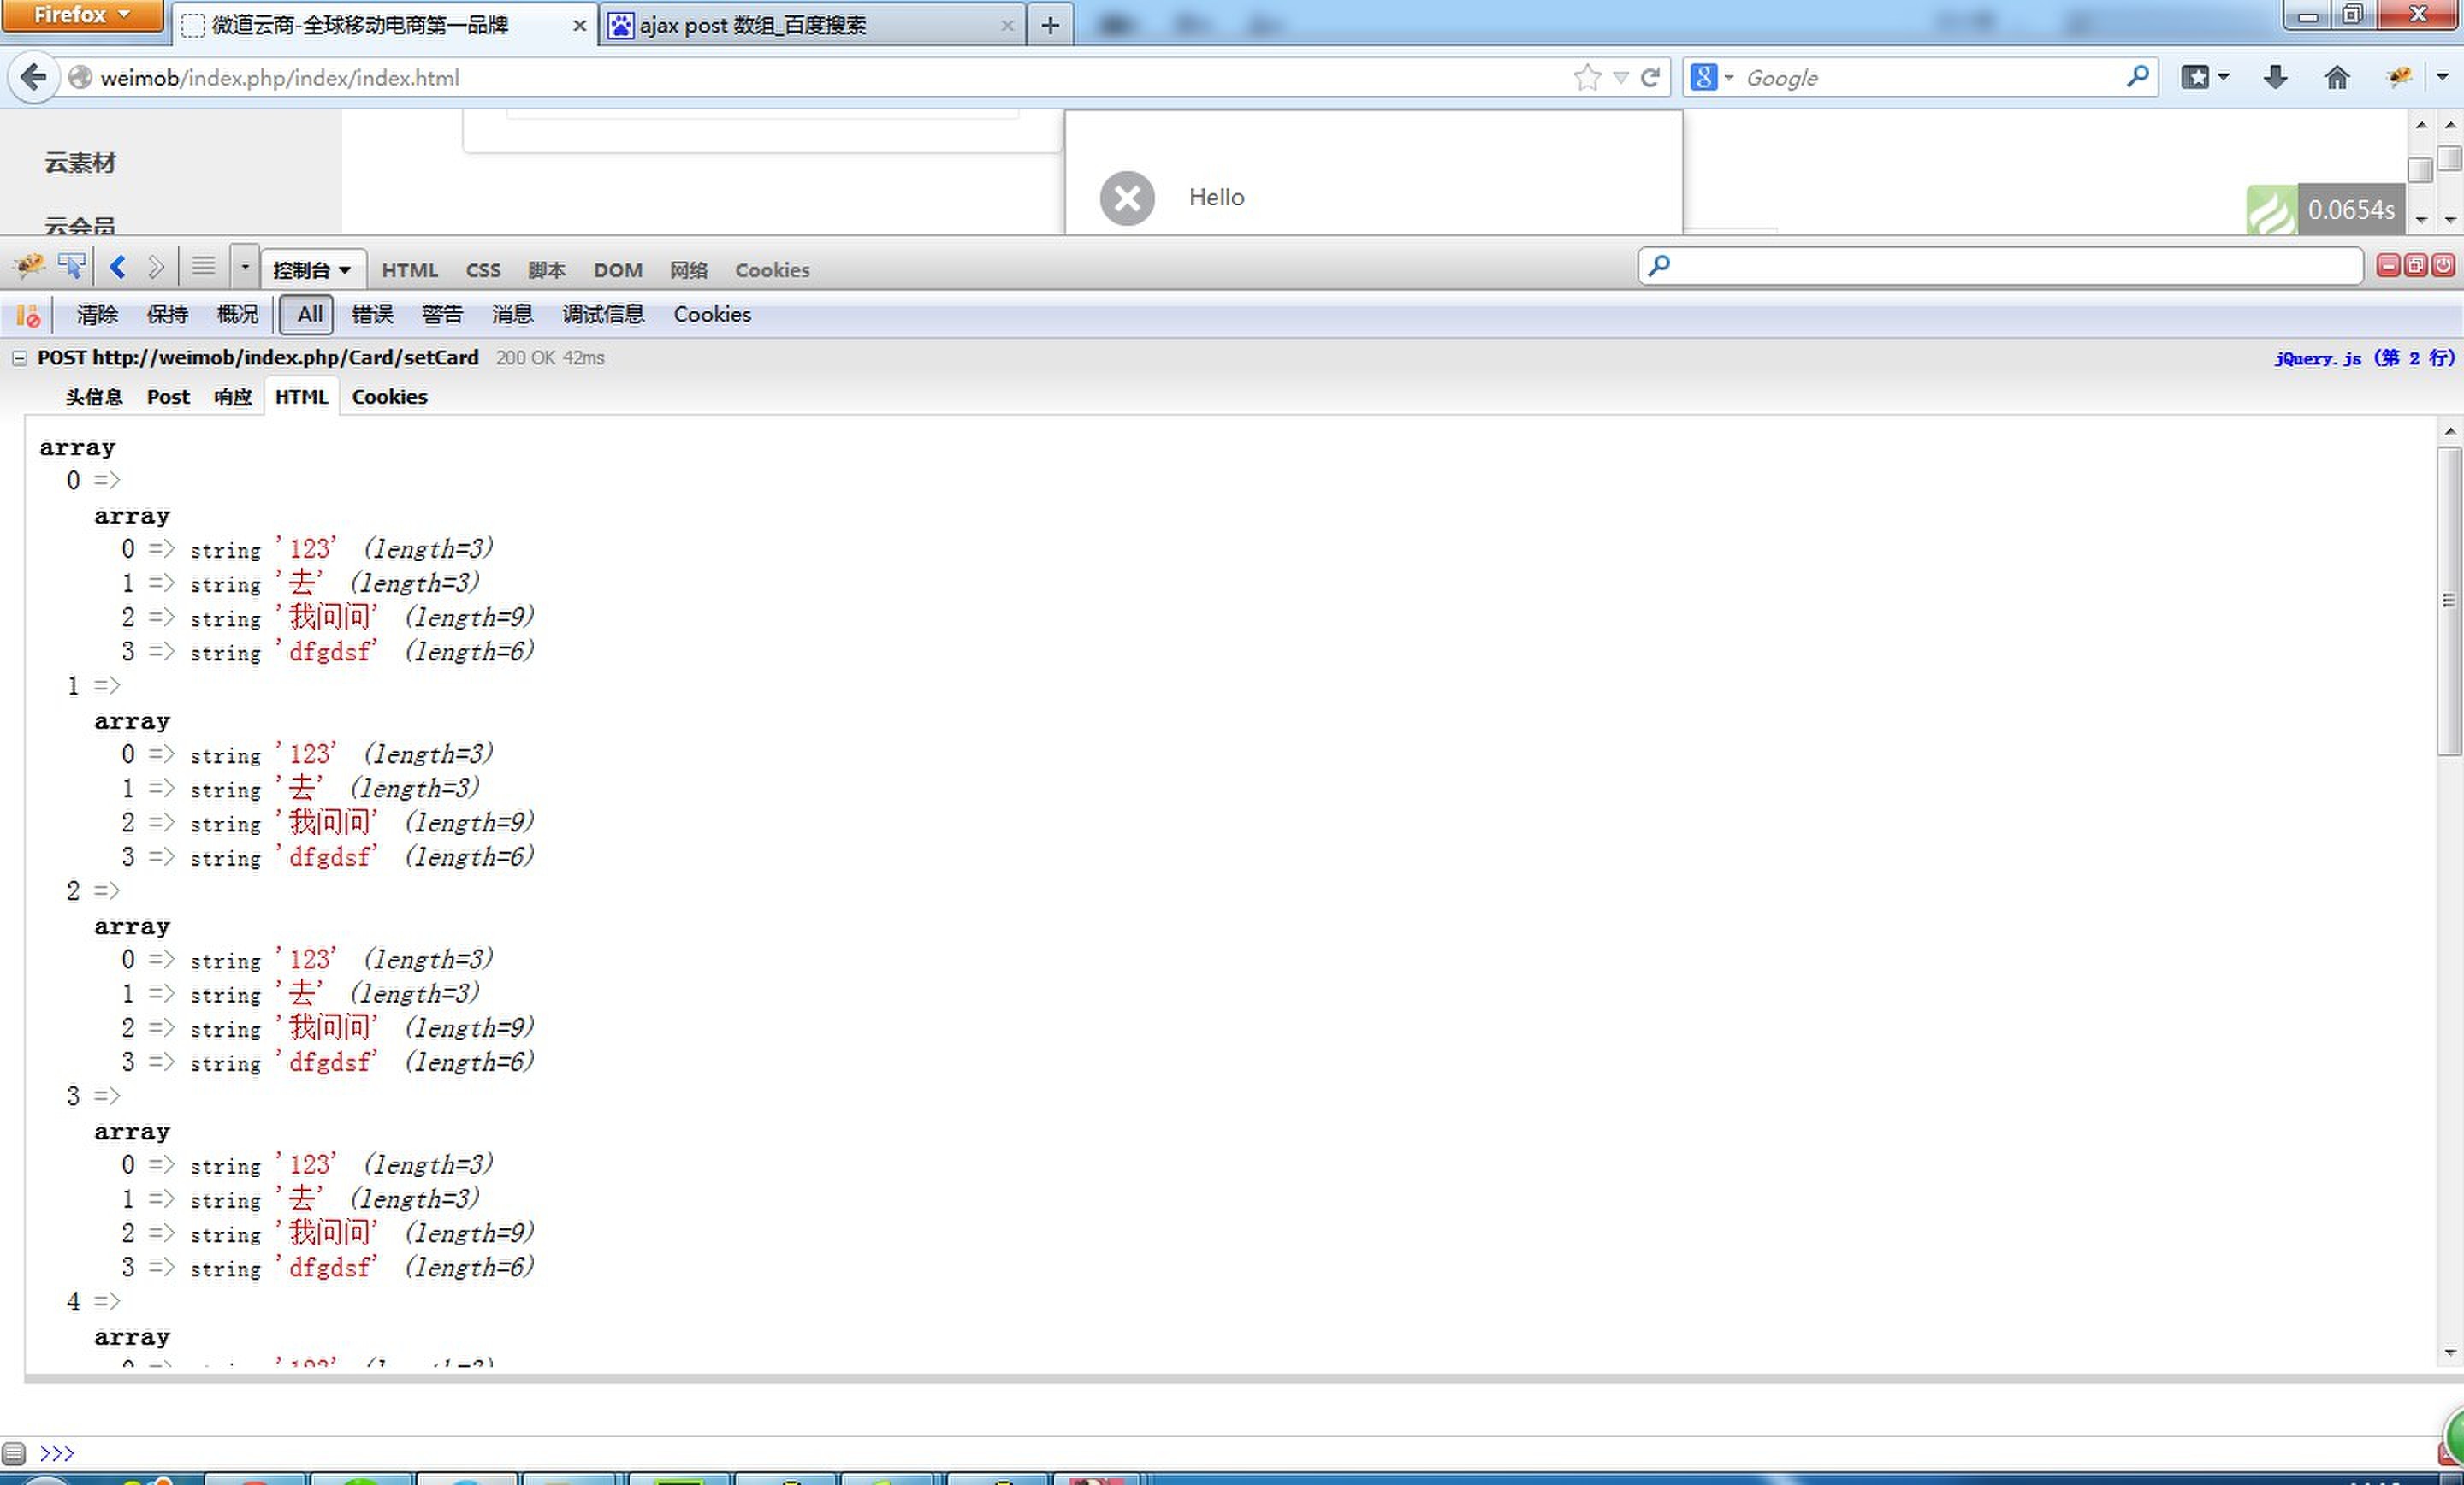Toggle the 保持 persist option
This screenshot has width=2464, height=1485.
(167, 315)
